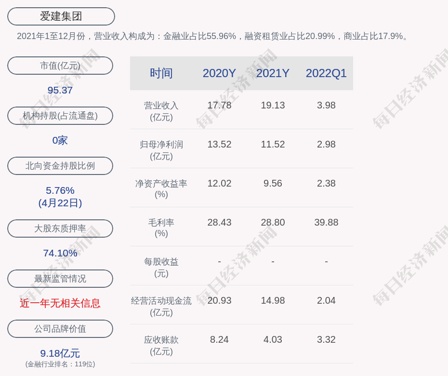This screenshot has height=376, width=448.
Task: Select the 市值(亿元) label pill
Action: click(60, 66)
